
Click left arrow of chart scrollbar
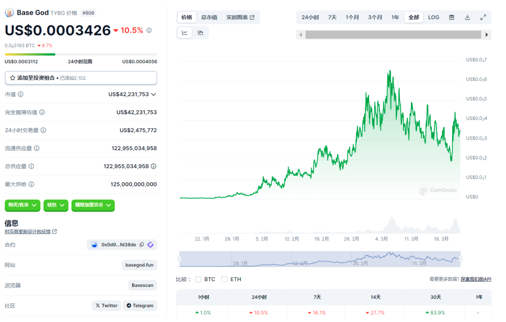pyautogui.click(x=301, y=34)
